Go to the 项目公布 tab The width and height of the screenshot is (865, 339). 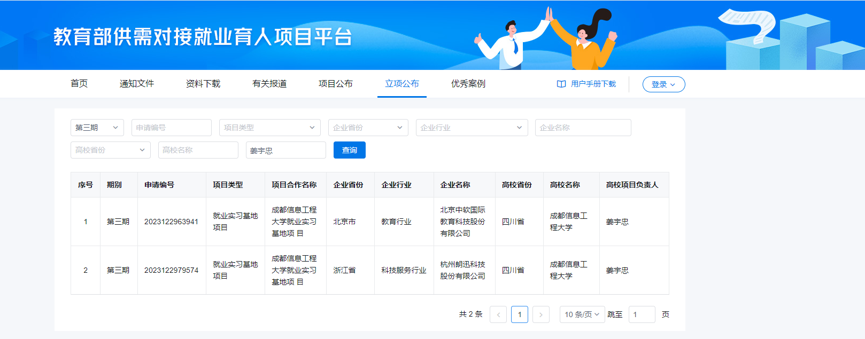(x=336, y=84)
